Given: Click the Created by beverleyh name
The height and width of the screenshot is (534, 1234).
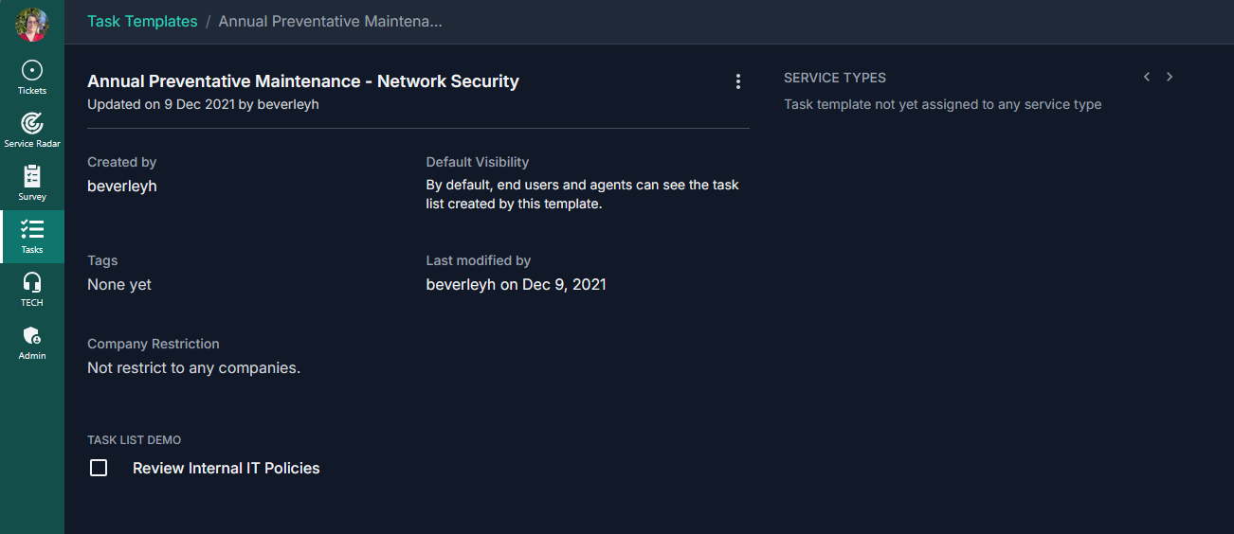Looking at the screenshot, I should coord(122,186).
